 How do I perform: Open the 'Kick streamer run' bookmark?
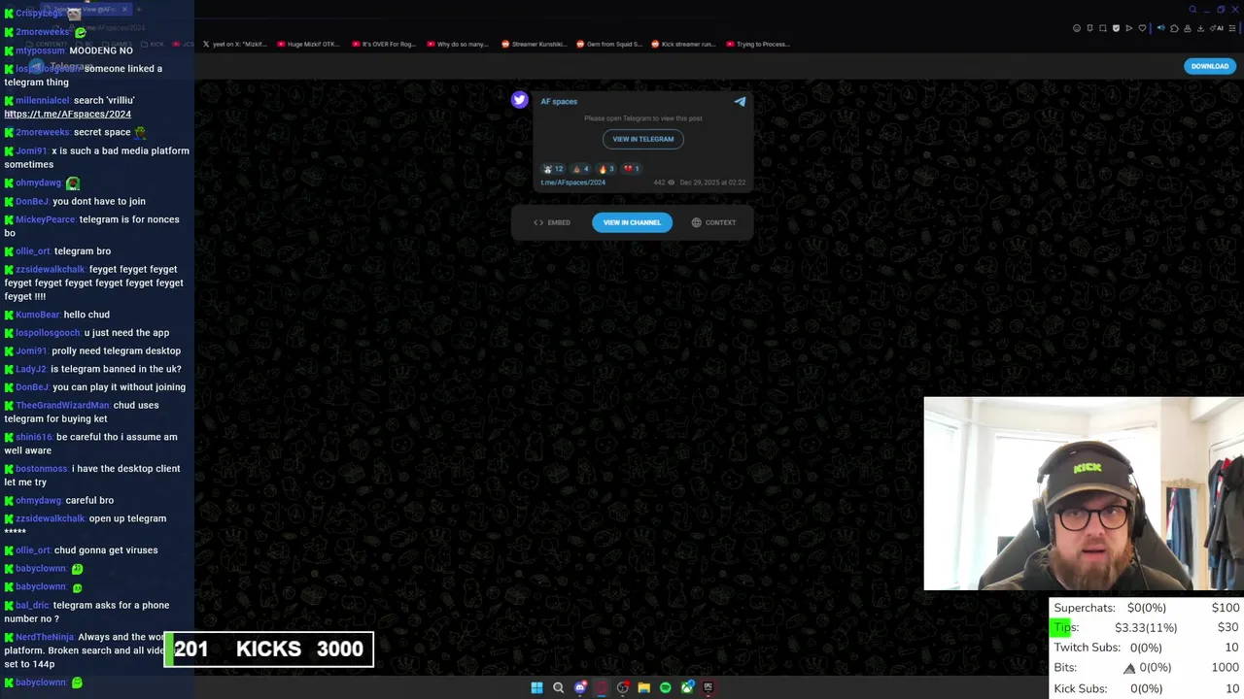coord(683,44)
